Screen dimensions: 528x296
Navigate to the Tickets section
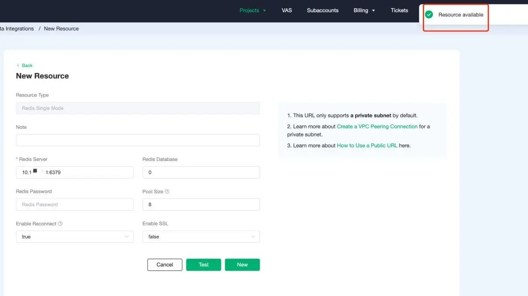click(399, 10)
